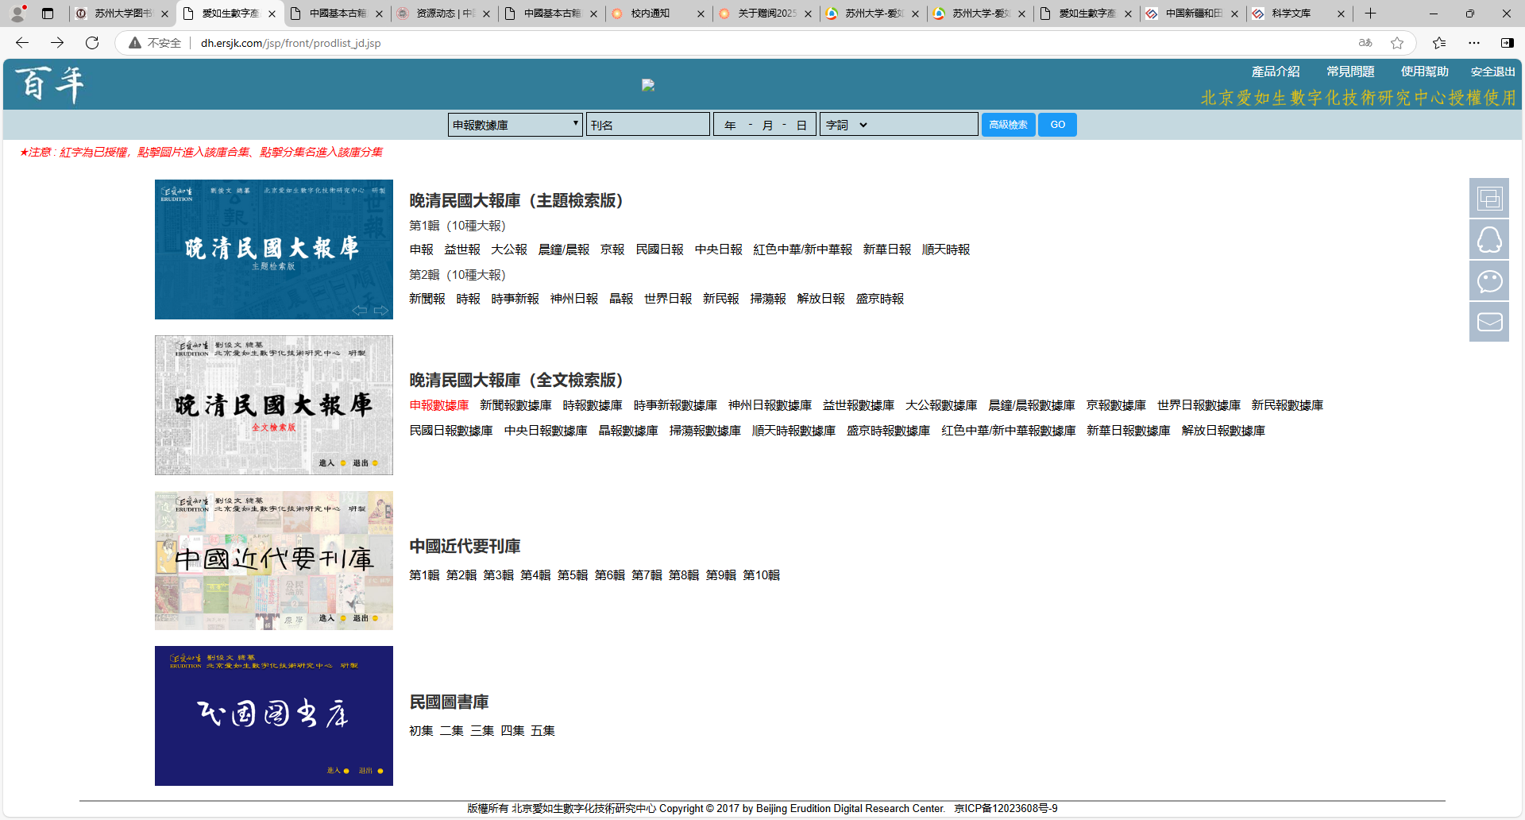
Task: Close the 科学文库 tab
Action: pyautogui.click(x=1341, y=14)
